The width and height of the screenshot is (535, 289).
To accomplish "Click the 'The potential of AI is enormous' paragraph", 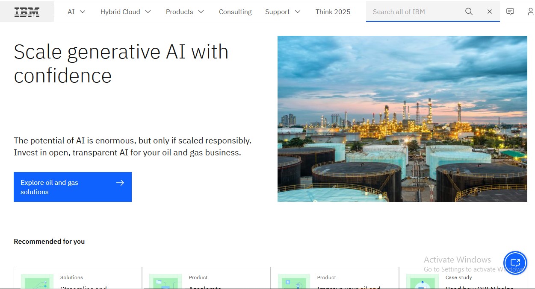I will click(133, 146).
